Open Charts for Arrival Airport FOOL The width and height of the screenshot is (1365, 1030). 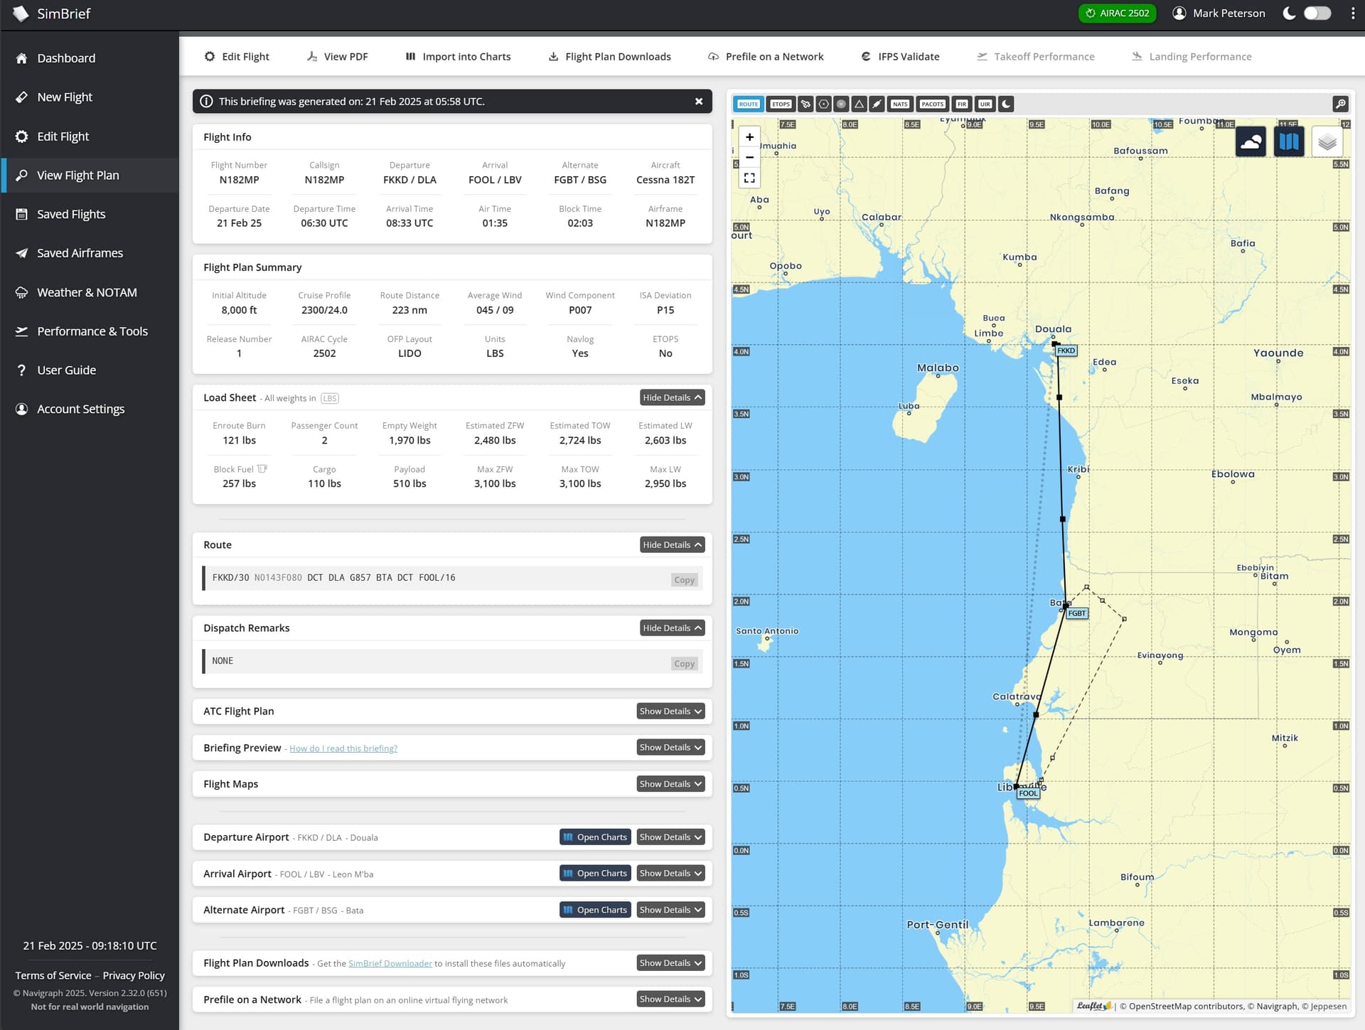click(x=595, y=874)
